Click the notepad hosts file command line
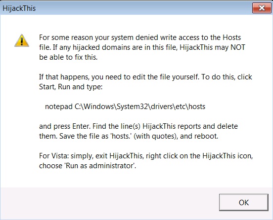The width and height of the screenshot is (273, 220). pos(125,107)
